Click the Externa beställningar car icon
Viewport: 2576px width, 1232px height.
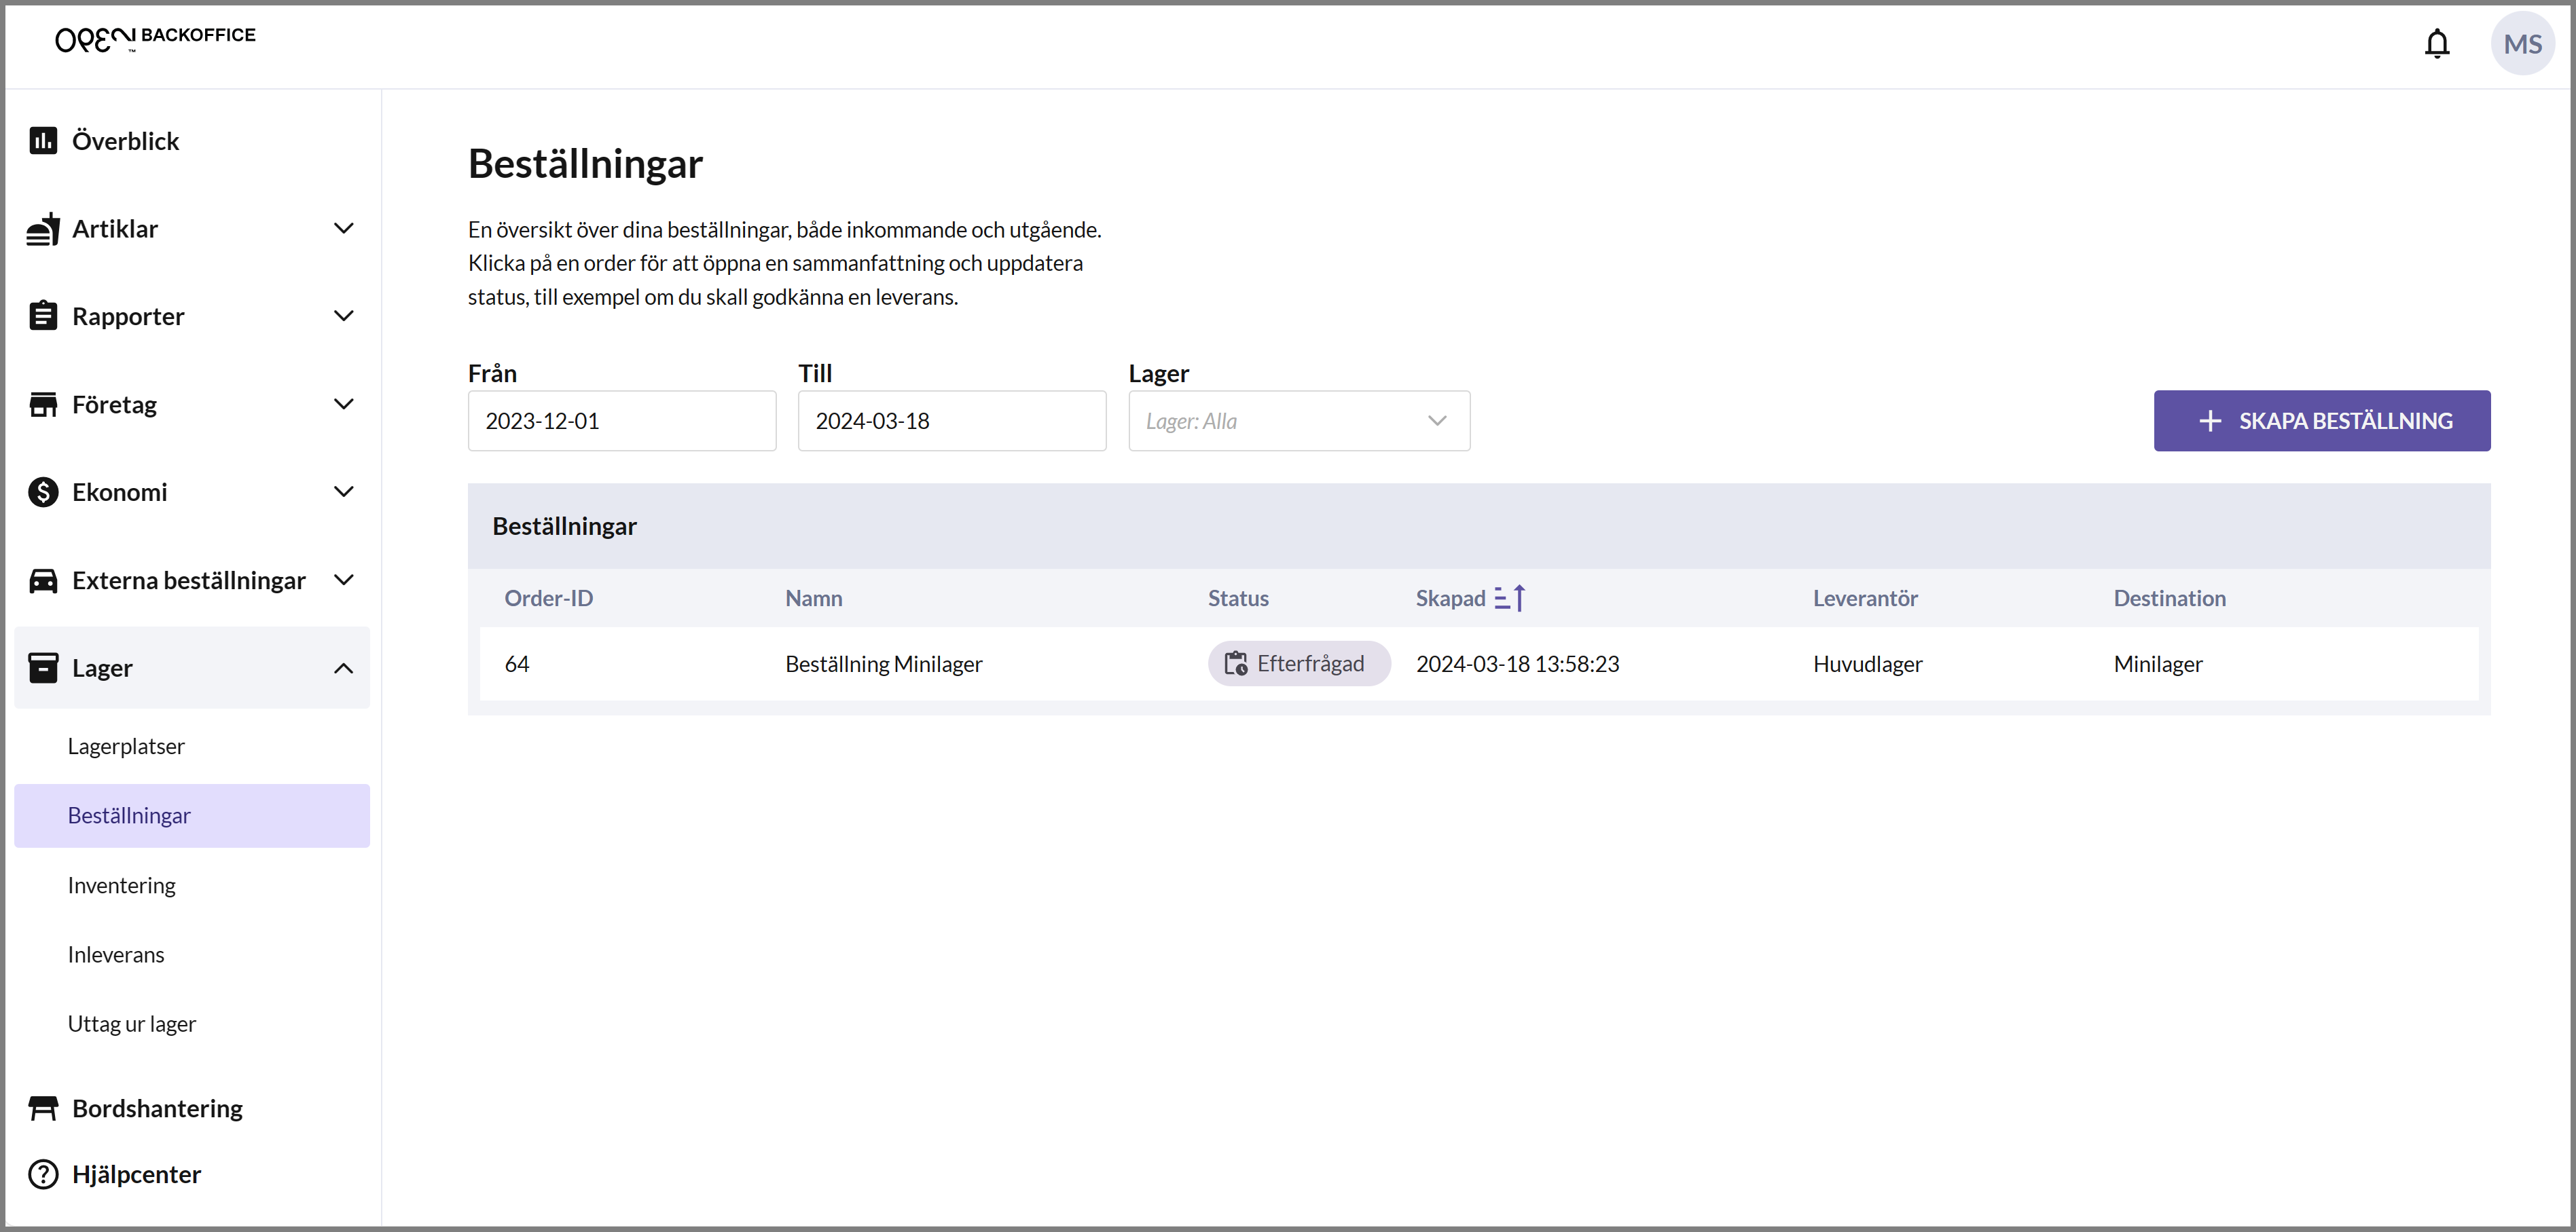coord(43,580)
